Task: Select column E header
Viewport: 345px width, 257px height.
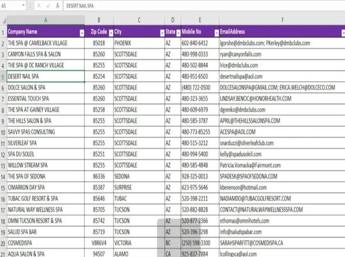Action: click(200, 20)
